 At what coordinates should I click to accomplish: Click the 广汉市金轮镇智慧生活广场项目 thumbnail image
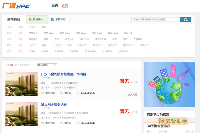[21, 84]
